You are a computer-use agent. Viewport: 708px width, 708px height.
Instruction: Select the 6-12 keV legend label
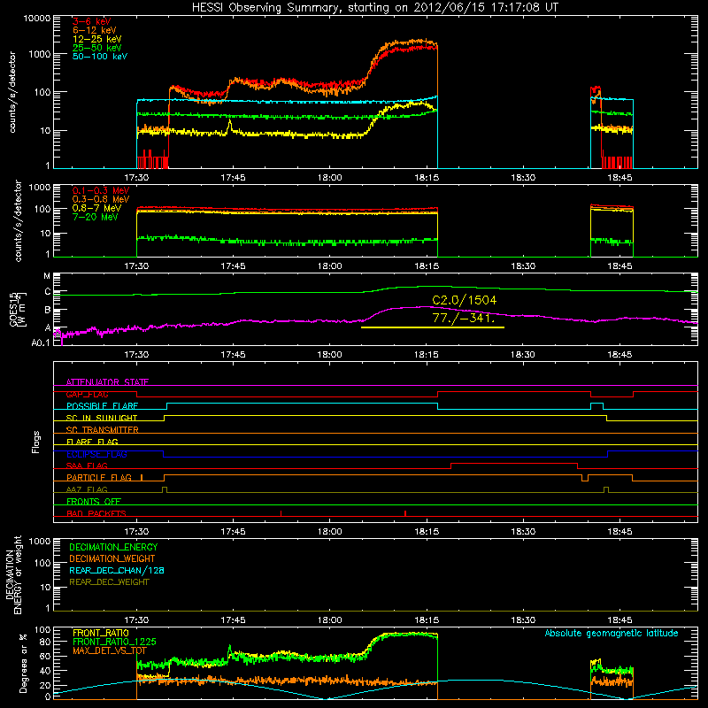[94, 30]
